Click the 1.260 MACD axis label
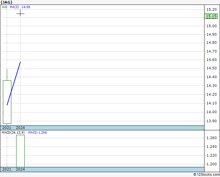This screenshot has height=177, width=220. [x=212, y=138]
